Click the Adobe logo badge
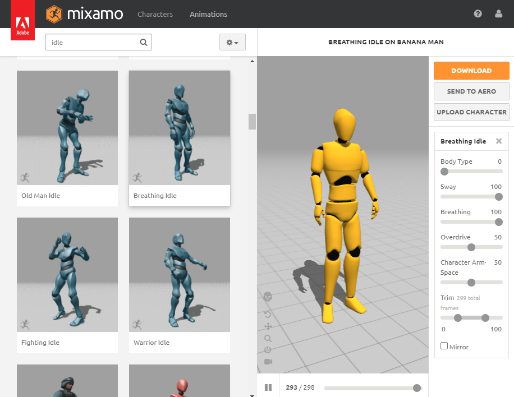This screenshot has height=397, width=514. pos(22,20)
